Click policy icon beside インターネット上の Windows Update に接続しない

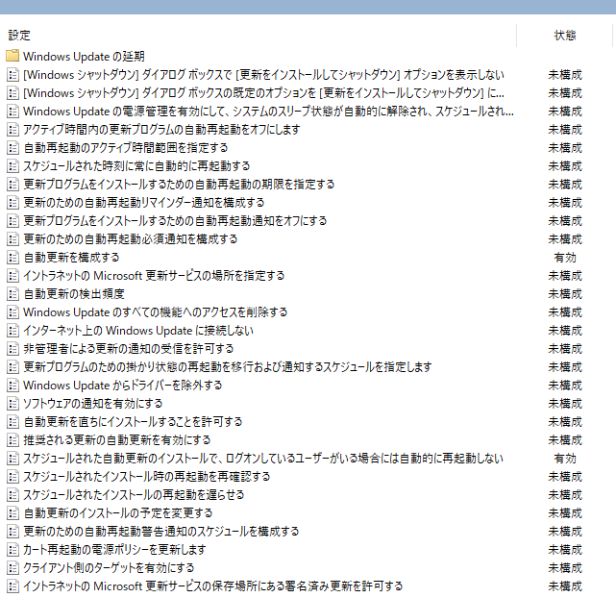(x=12, y=331)
